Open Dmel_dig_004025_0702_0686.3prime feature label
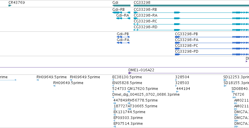249x128 pixels. [146, 94]
